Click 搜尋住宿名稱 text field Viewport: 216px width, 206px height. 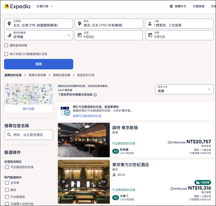(x=28, y=135)
